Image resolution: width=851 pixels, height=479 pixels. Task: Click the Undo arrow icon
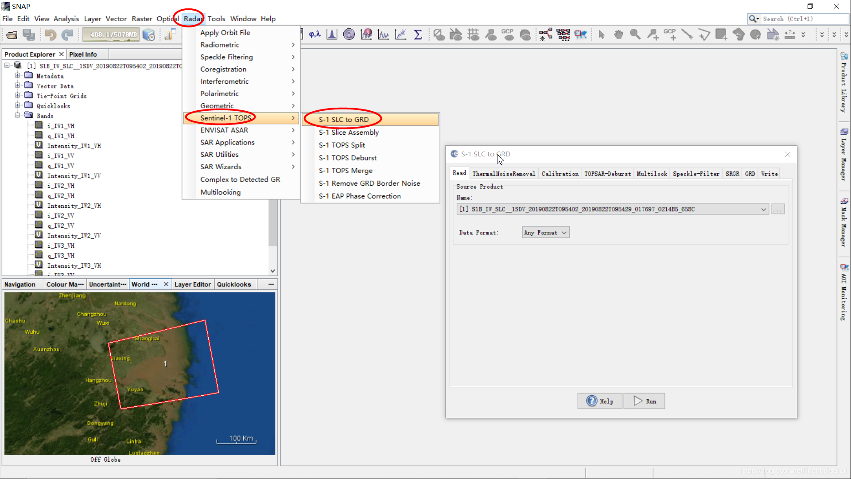click(x=50, y=35)
